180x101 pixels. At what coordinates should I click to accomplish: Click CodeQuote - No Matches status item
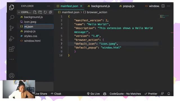pyautogui.click(x=125, y=94)
